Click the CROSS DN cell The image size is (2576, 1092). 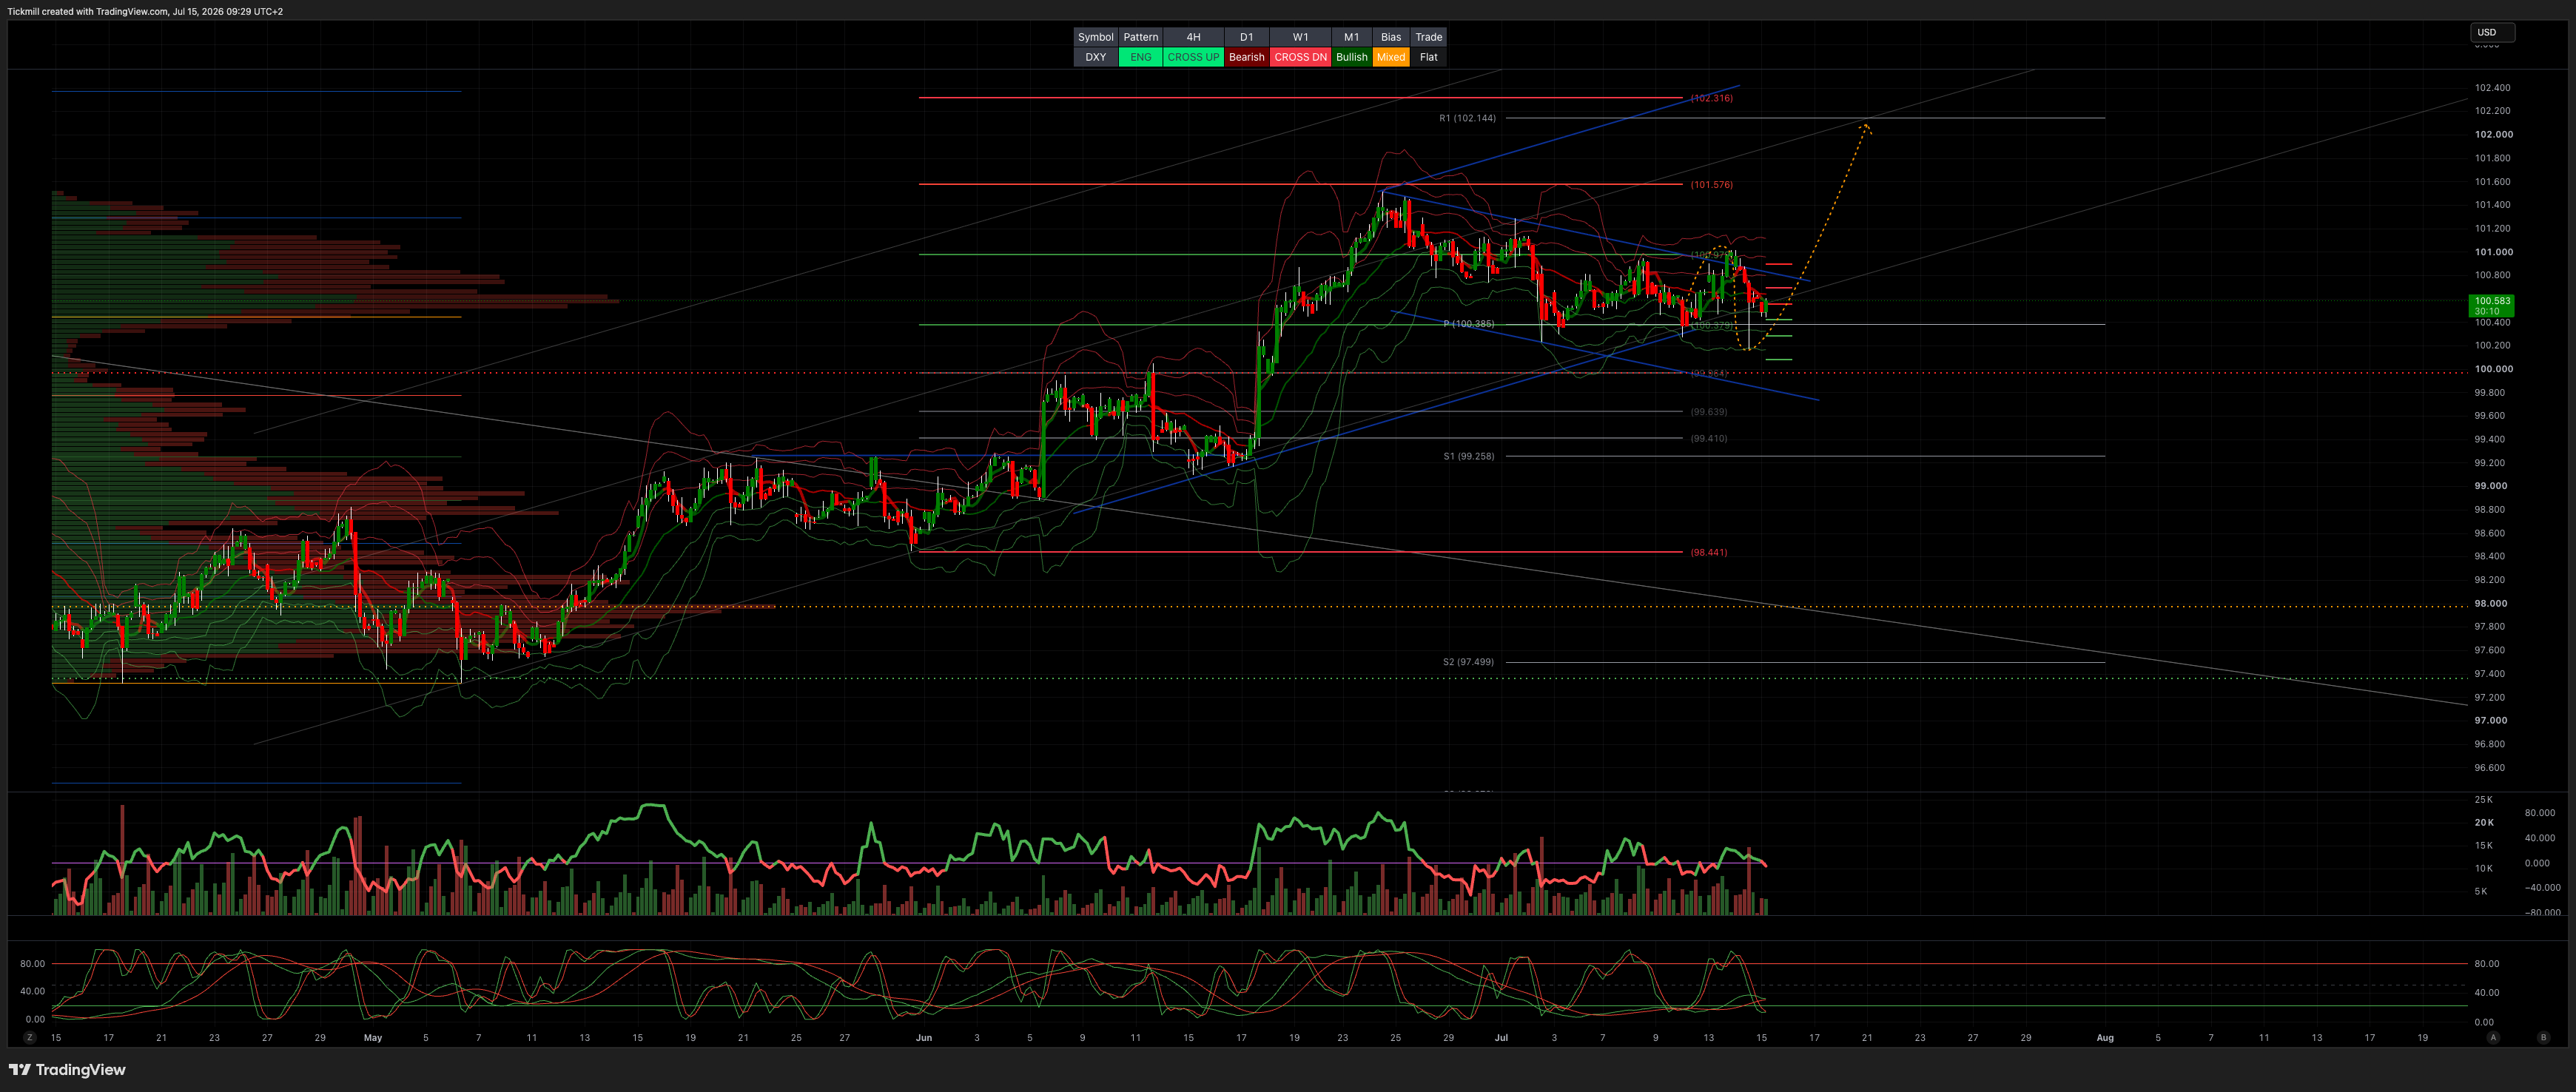pos(1300,57)
